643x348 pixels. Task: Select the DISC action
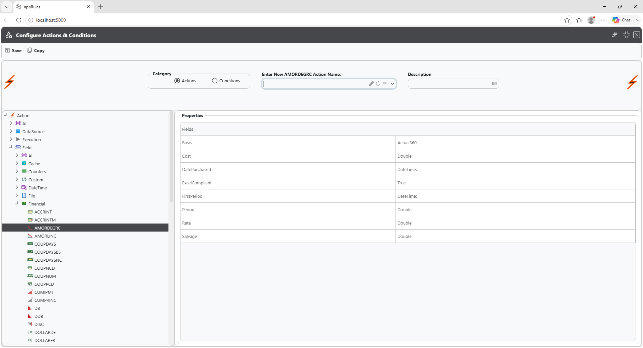point(39,324)
